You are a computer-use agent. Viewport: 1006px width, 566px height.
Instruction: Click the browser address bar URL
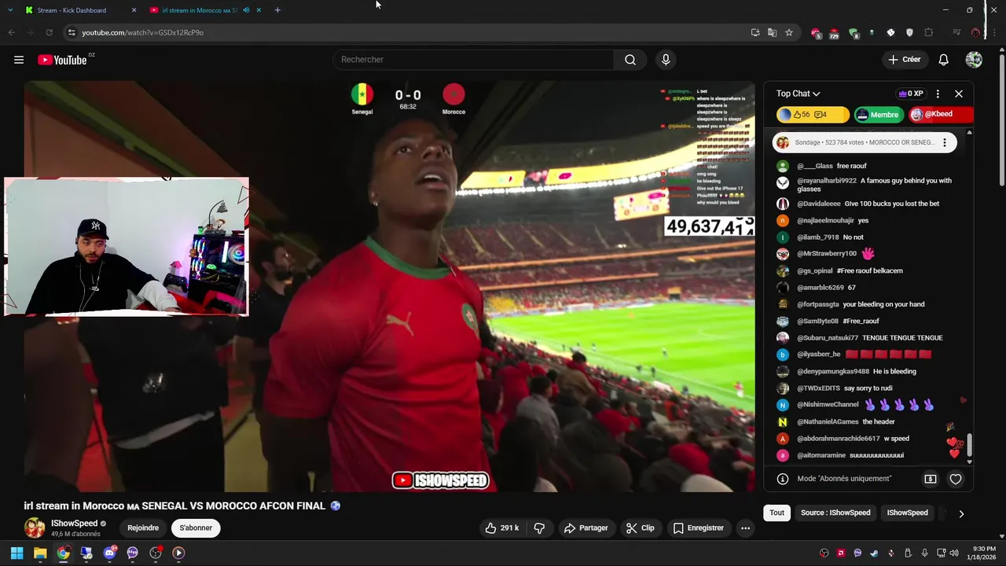(142, 32)
